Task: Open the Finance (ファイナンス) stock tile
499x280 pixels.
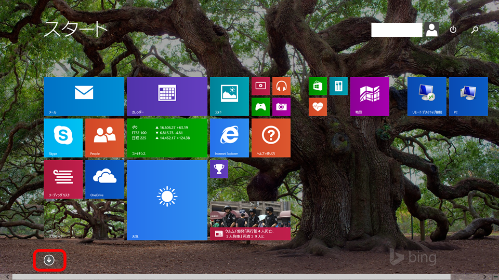Action: pos(167,137)
